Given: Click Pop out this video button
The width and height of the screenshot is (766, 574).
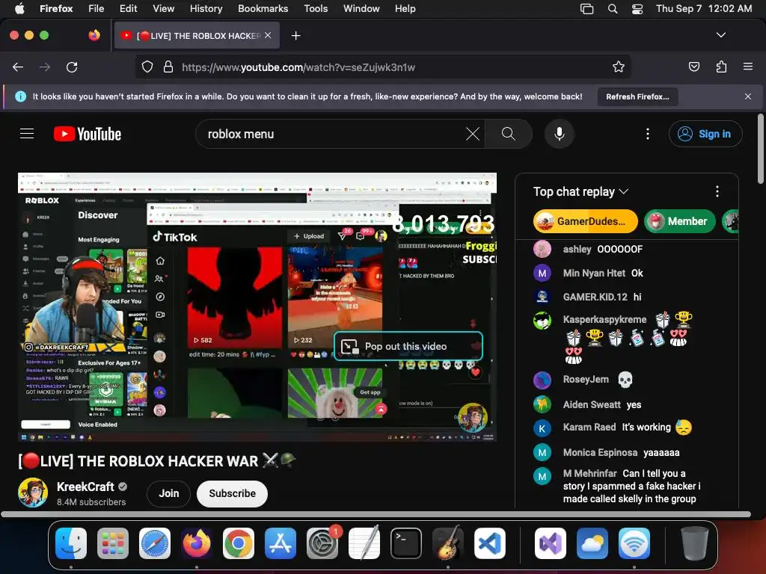Looking at the screenshot, I should 408,346.
